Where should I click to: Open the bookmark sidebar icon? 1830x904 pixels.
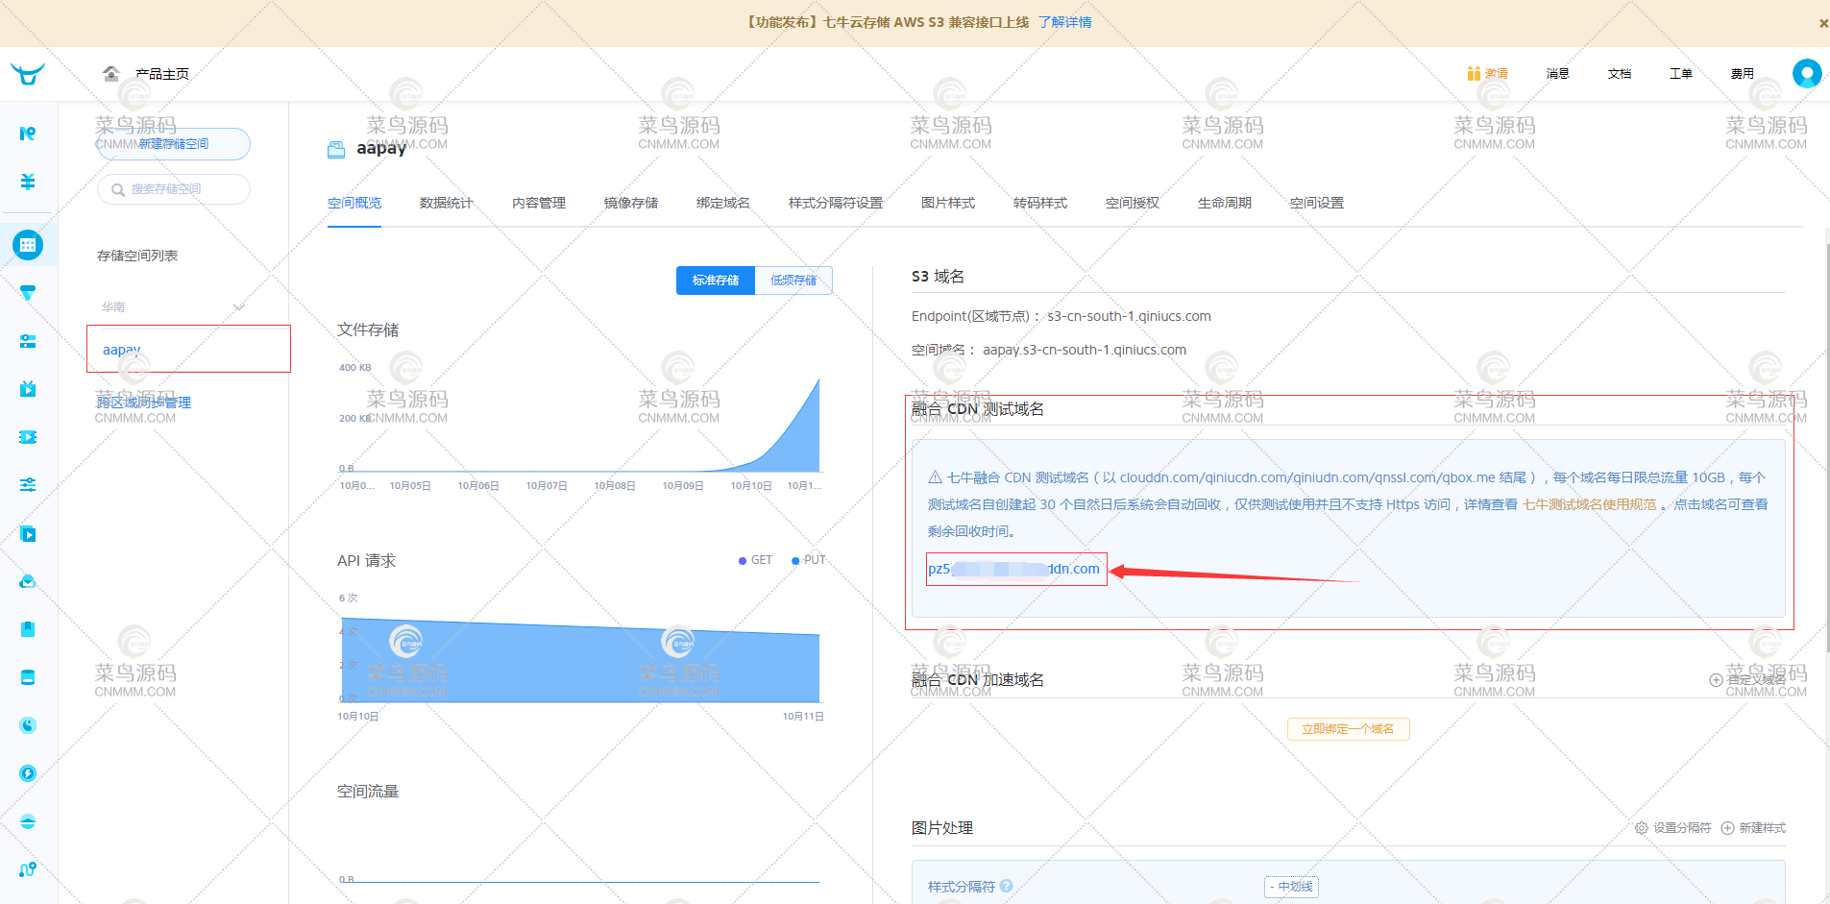28,629
